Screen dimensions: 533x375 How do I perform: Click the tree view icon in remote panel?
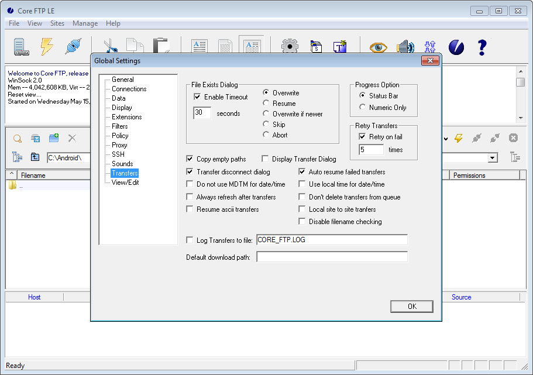515,157
